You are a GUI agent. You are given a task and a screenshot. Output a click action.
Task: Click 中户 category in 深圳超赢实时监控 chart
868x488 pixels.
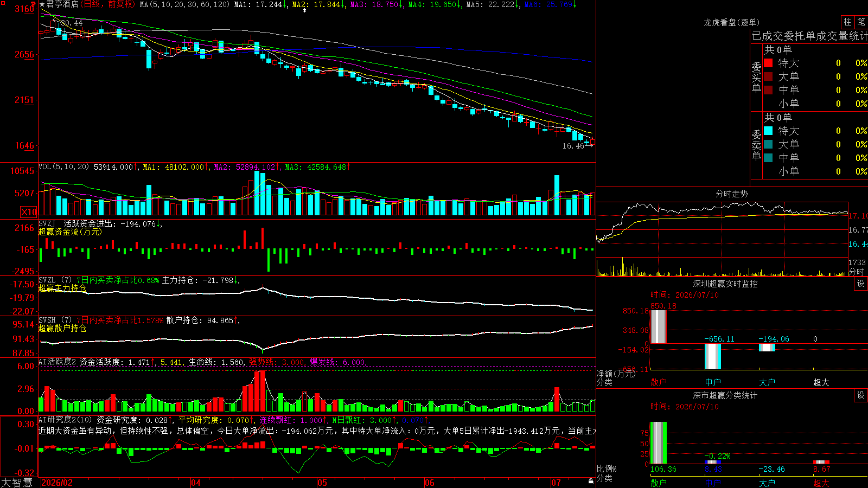pos(713,382)
